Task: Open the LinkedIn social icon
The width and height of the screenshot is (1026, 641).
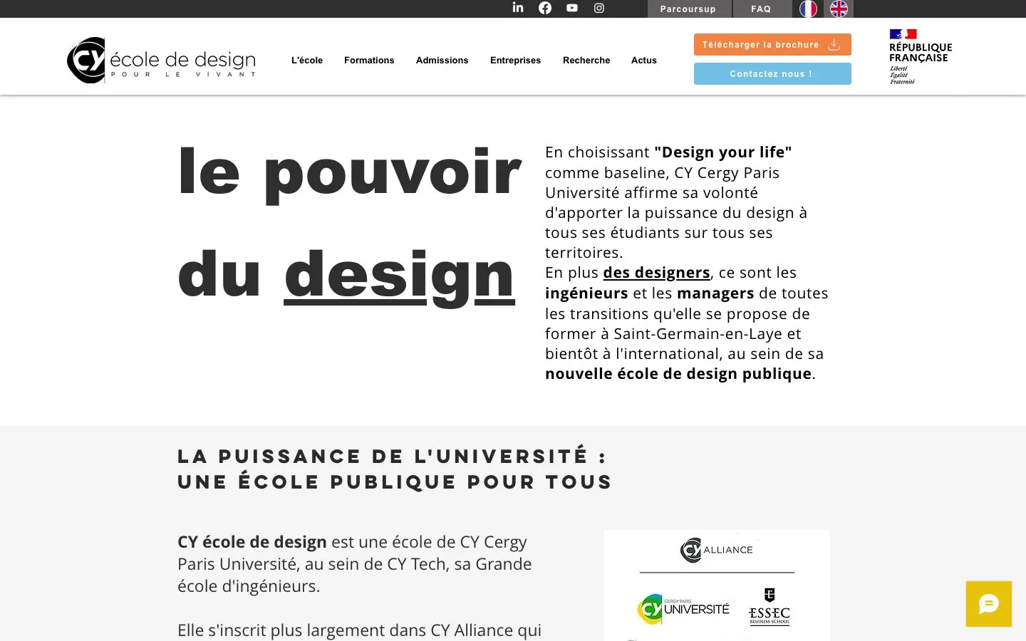Action: coord(518,8)
